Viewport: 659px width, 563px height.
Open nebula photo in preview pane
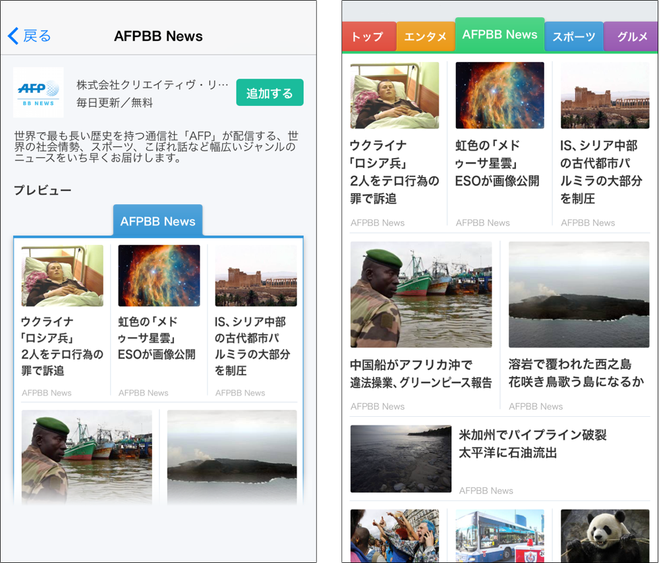[159, 275]
